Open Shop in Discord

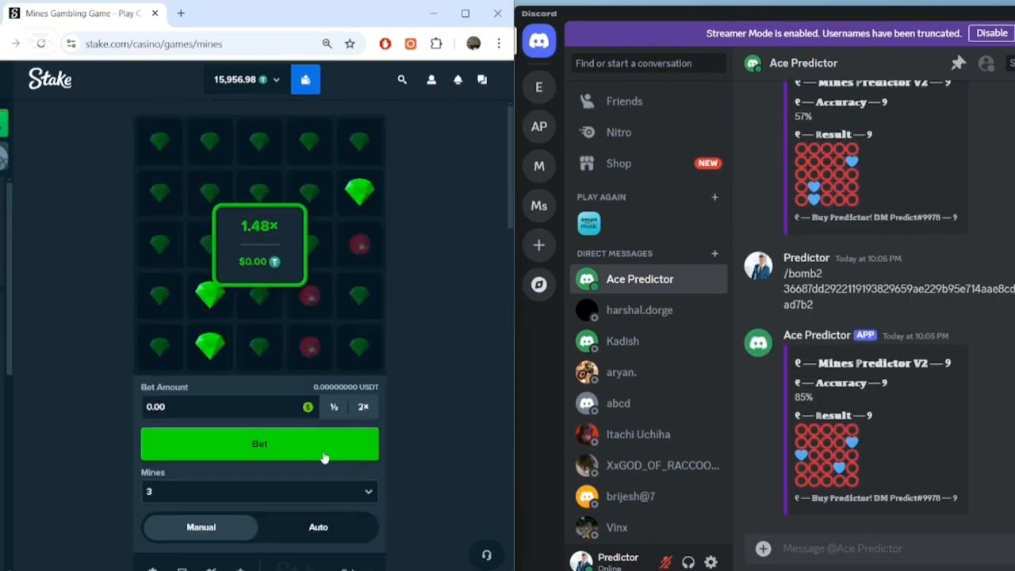point(648,163)
